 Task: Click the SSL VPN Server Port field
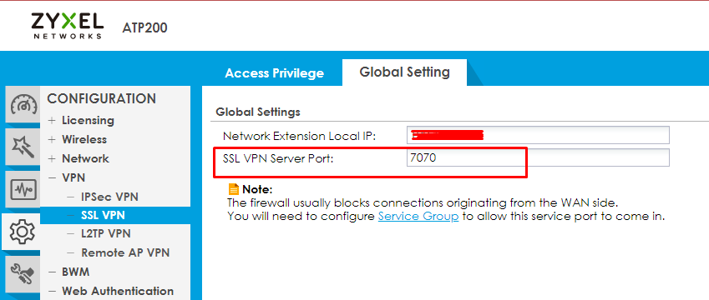pyautogui.click(x=538, y=157)
